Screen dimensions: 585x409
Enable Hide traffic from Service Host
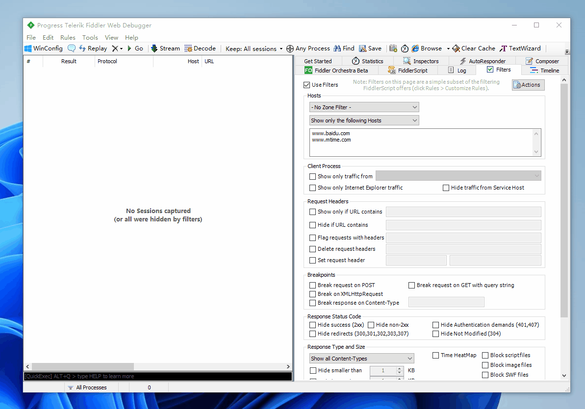[x=446, y=188]
